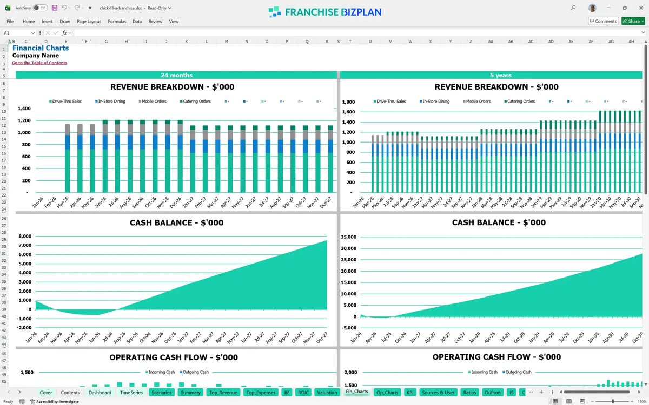
Task: Follow the Go to the Table of Contents link
Action: (x=39, y=63)
